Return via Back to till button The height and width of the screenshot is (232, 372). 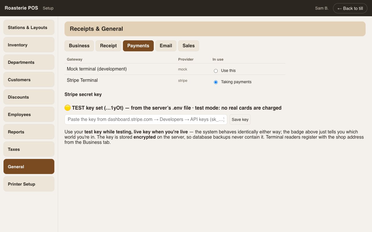[x=350, y=8]
